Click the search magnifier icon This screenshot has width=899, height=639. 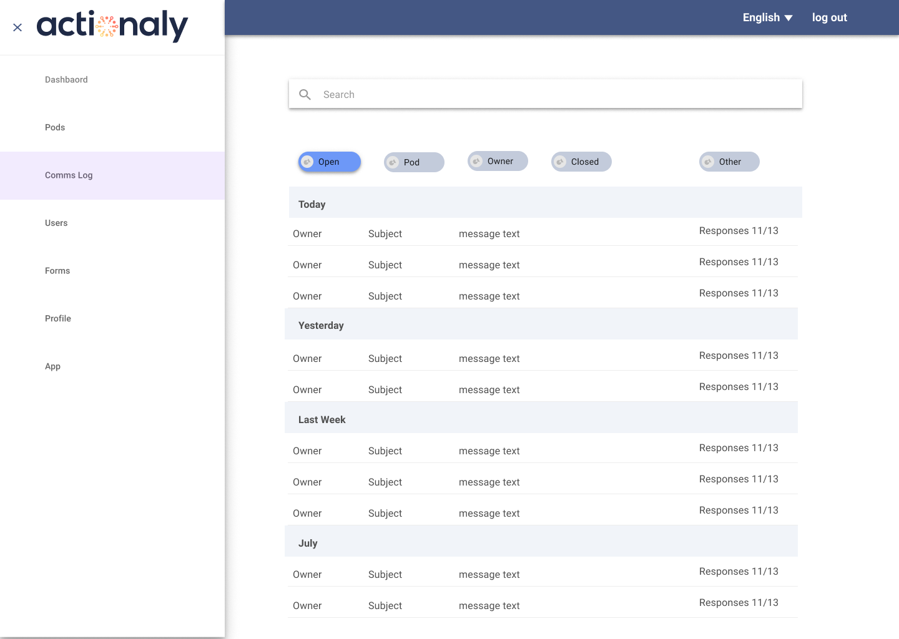point(305,94)
